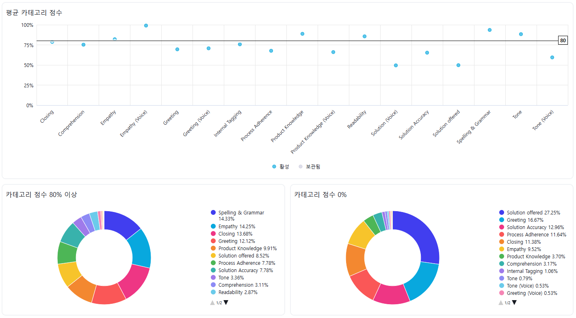Click the Internal Tagging 1.06% legend entry
Viewport: 576px width, 318px height.
coord(532,271)
